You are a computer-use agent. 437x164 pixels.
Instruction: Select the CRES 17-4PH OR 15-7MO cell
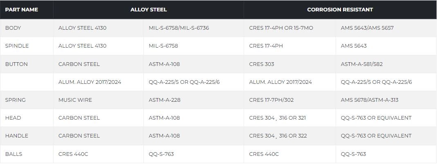(x=281, y=28)
